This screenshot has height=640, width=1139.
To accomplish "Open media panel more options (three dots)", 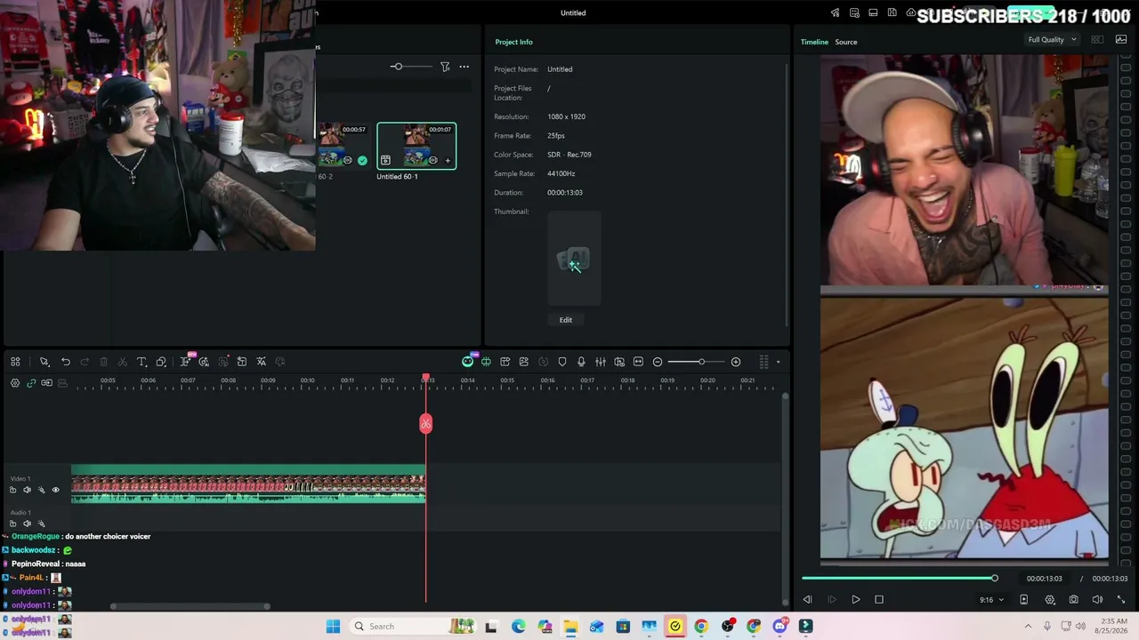I will point(464,67).
